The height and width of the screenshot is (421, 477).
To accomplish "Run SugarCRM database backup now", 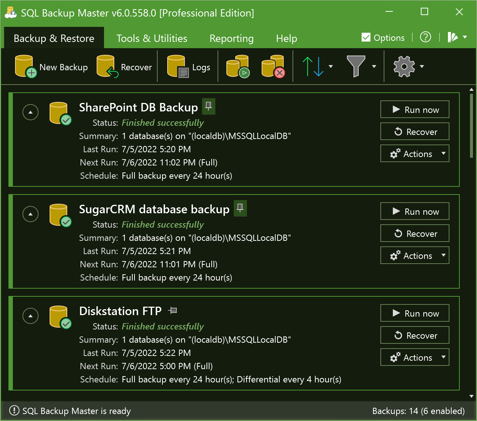I will pos(415,211).
